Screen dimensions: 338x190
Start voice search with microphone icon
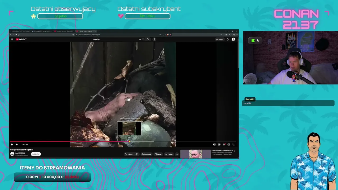pyautogui.click(x=154, y=39)
